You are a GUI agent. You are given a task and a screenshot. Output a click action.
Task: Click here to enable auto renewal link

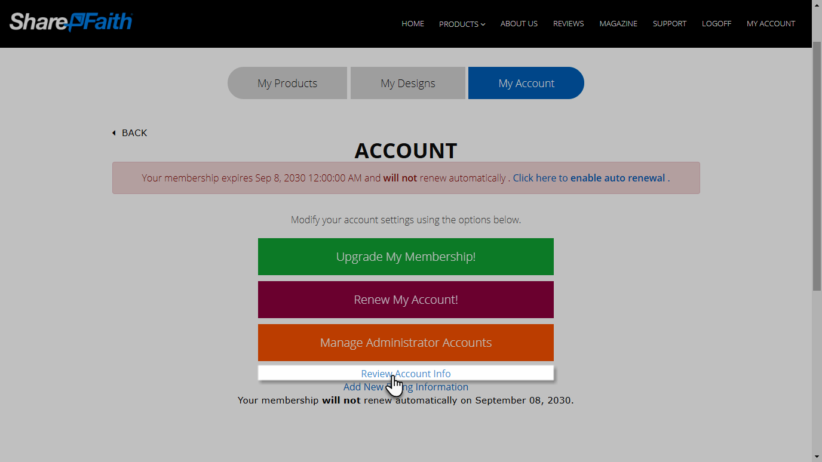[591, 178]
